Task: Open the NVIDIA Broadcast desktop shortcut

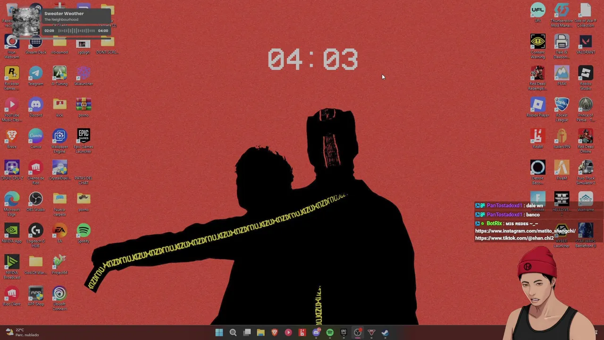Action: [x=12, y=267]
